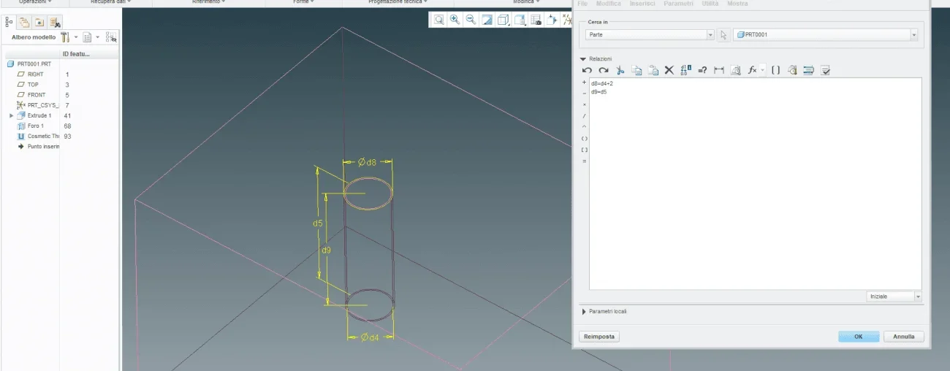Screen dimensions: 950x371
Task: Click the Zoom In icon
Action: click(x=455, y=20)
